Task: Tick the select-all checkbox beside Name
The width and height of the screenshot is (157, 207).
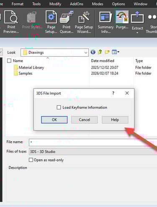Action: tap(9, 61)
